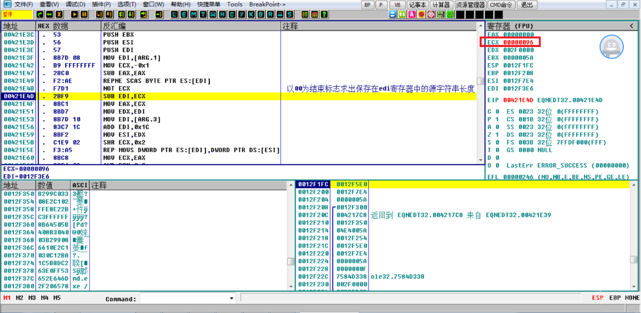Open Patches window with slash icon
641x313 pixels.
[x=242, y=14]
